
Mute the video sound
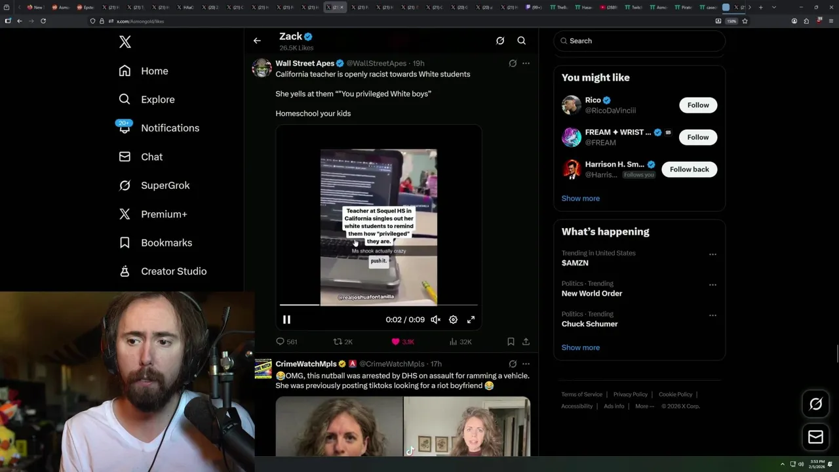[435, 319]
